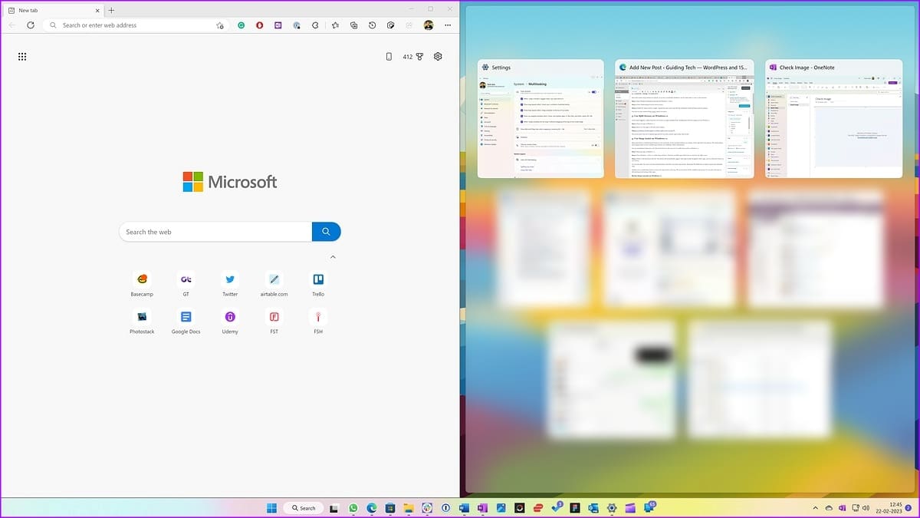Open the Photostack quick link
The height and width of the screenshot is (518, 920).
[x=142, y=321]
